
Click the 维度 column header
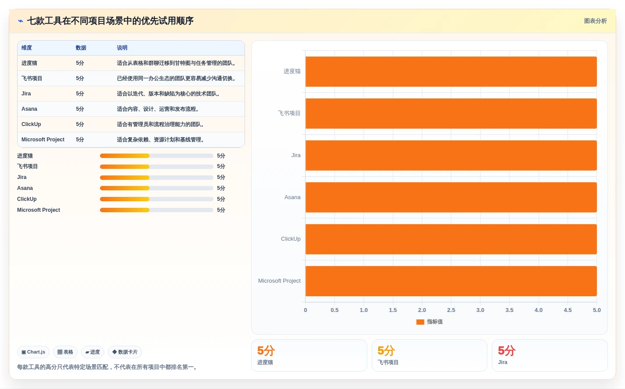[x=27, y=48]
